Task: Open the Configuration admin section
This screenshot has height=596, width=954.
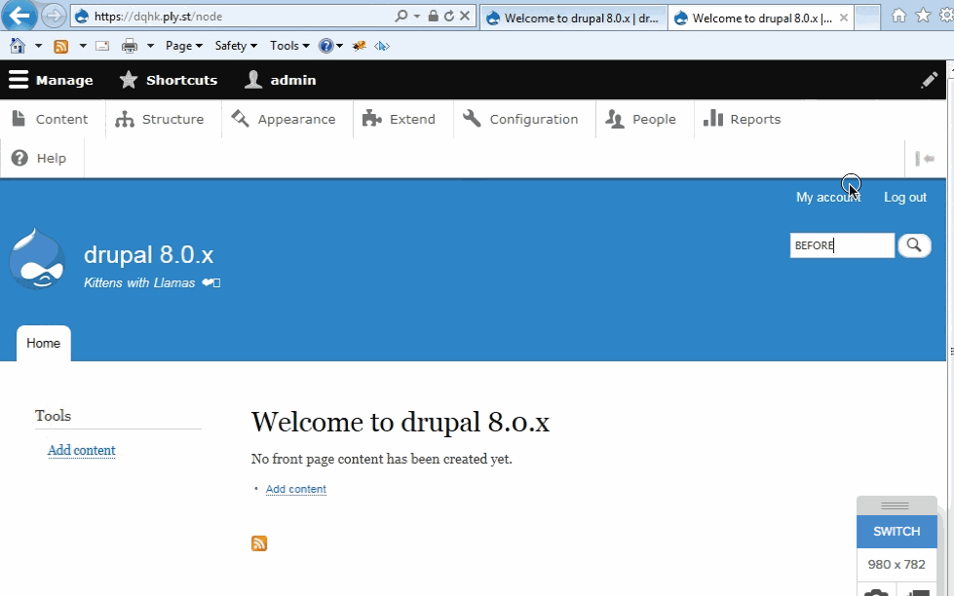Action: point(520,119)
